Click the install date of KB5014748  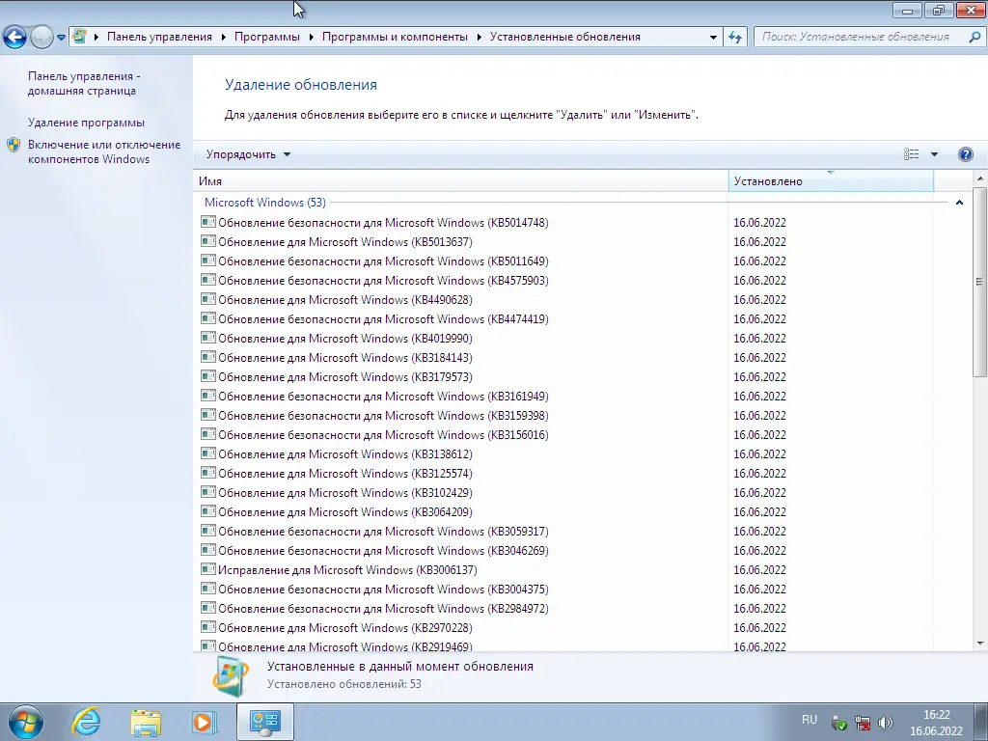pyautogui.click(x=759, y=223)
